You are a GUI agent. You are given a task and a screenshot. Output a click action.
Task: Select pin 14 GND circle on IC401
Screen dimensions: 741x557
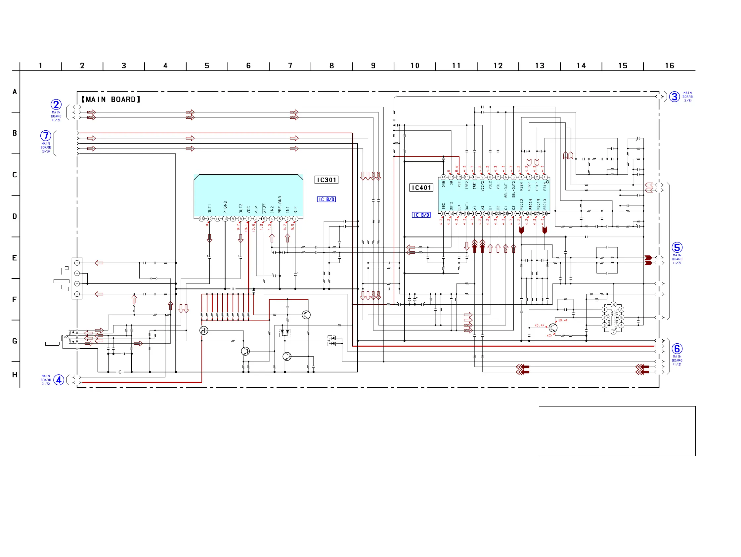[x=443, y=177]
